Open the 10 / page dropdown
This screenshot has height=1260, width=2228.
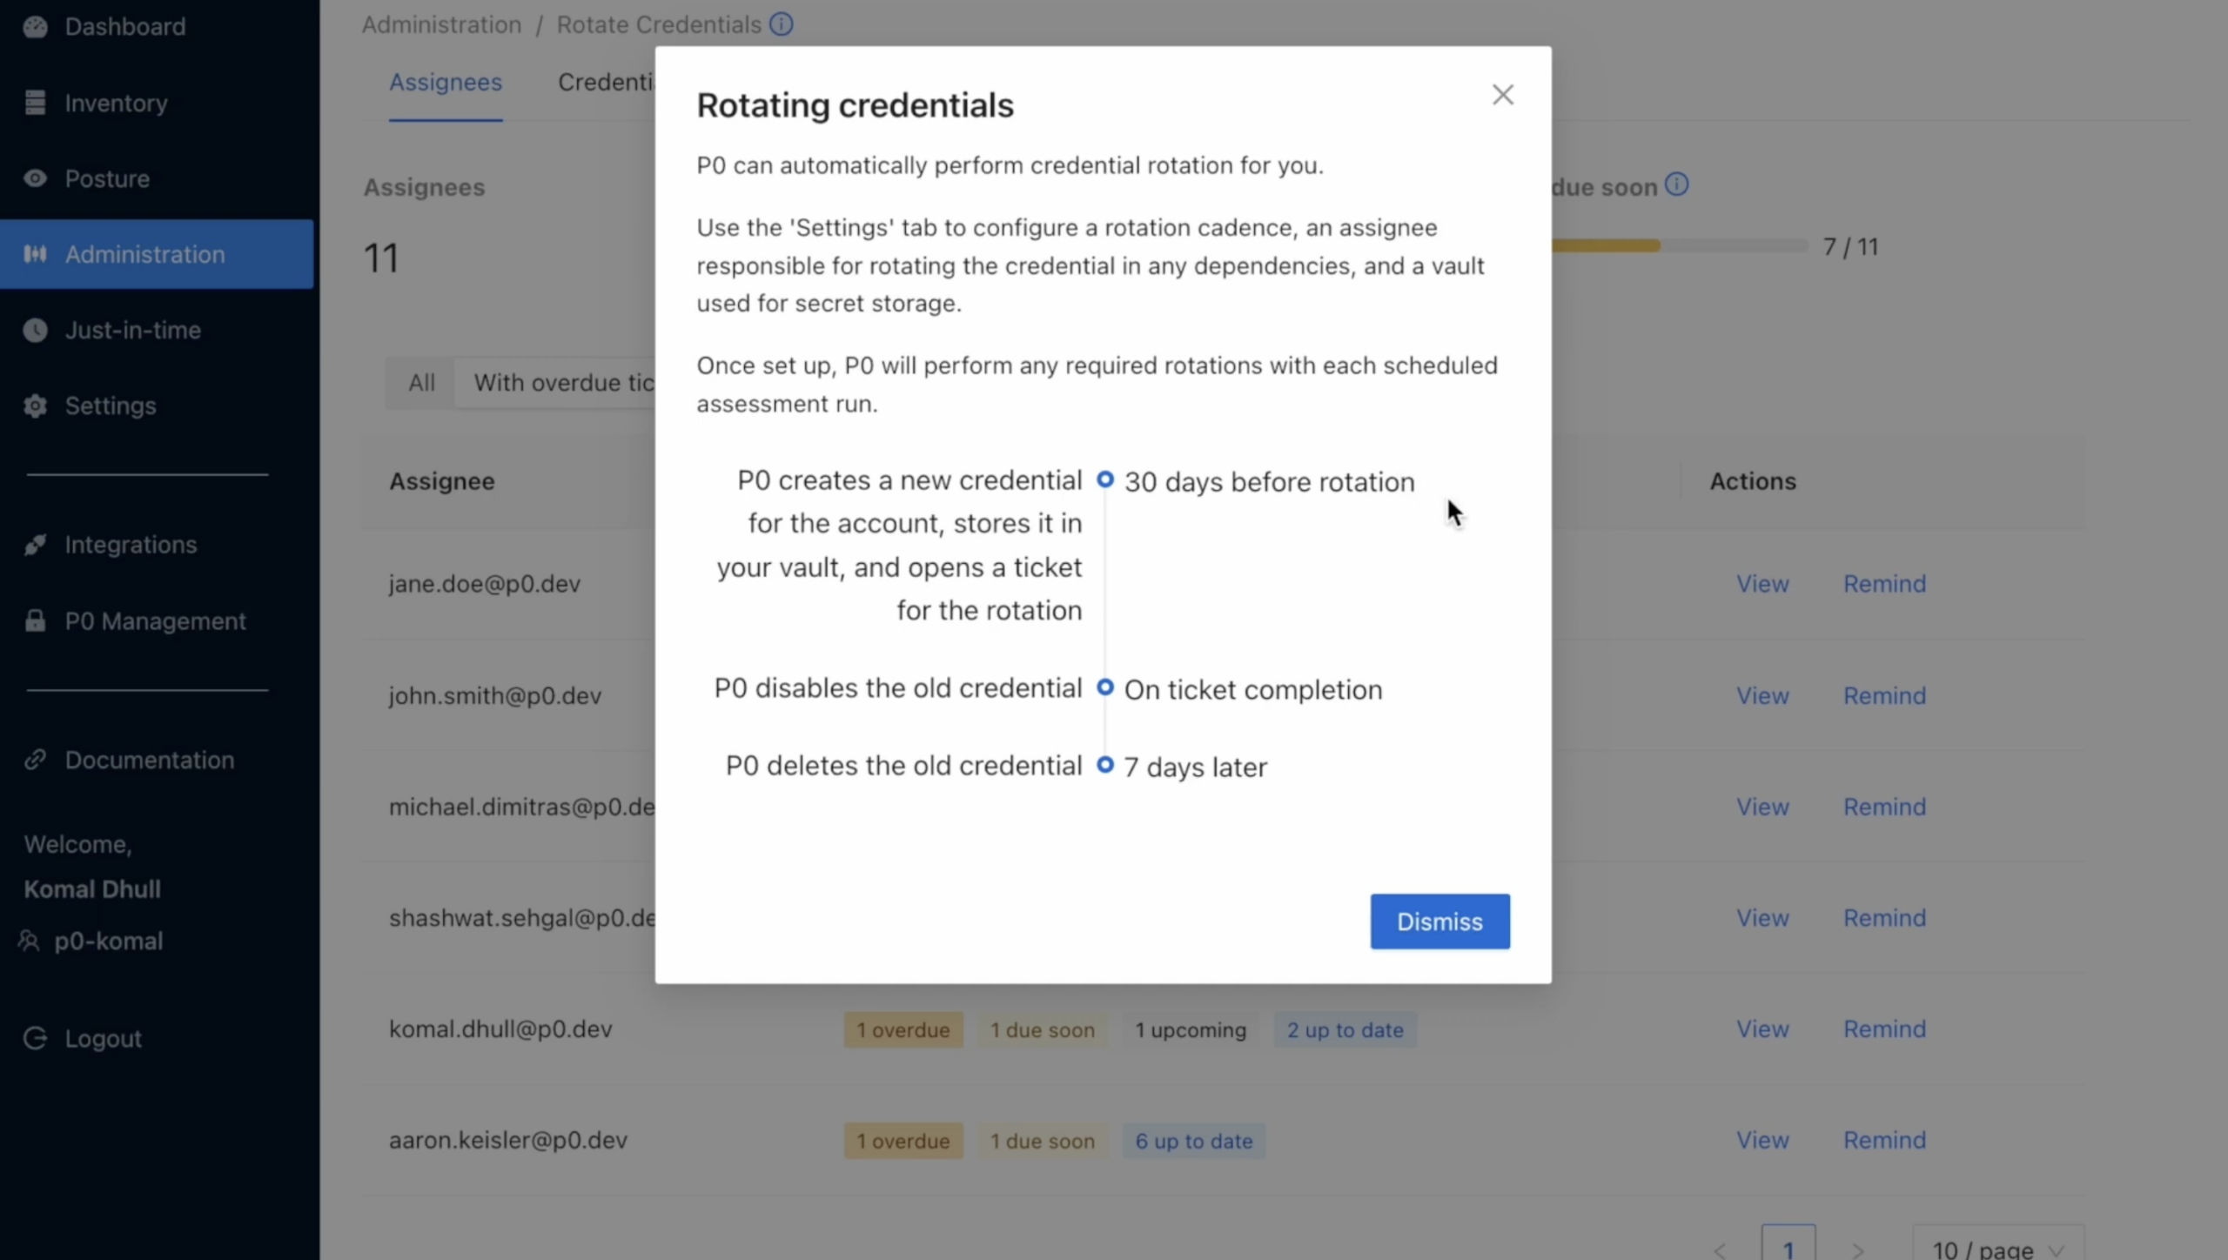pyautogui.click(x=1997, y=1249)
